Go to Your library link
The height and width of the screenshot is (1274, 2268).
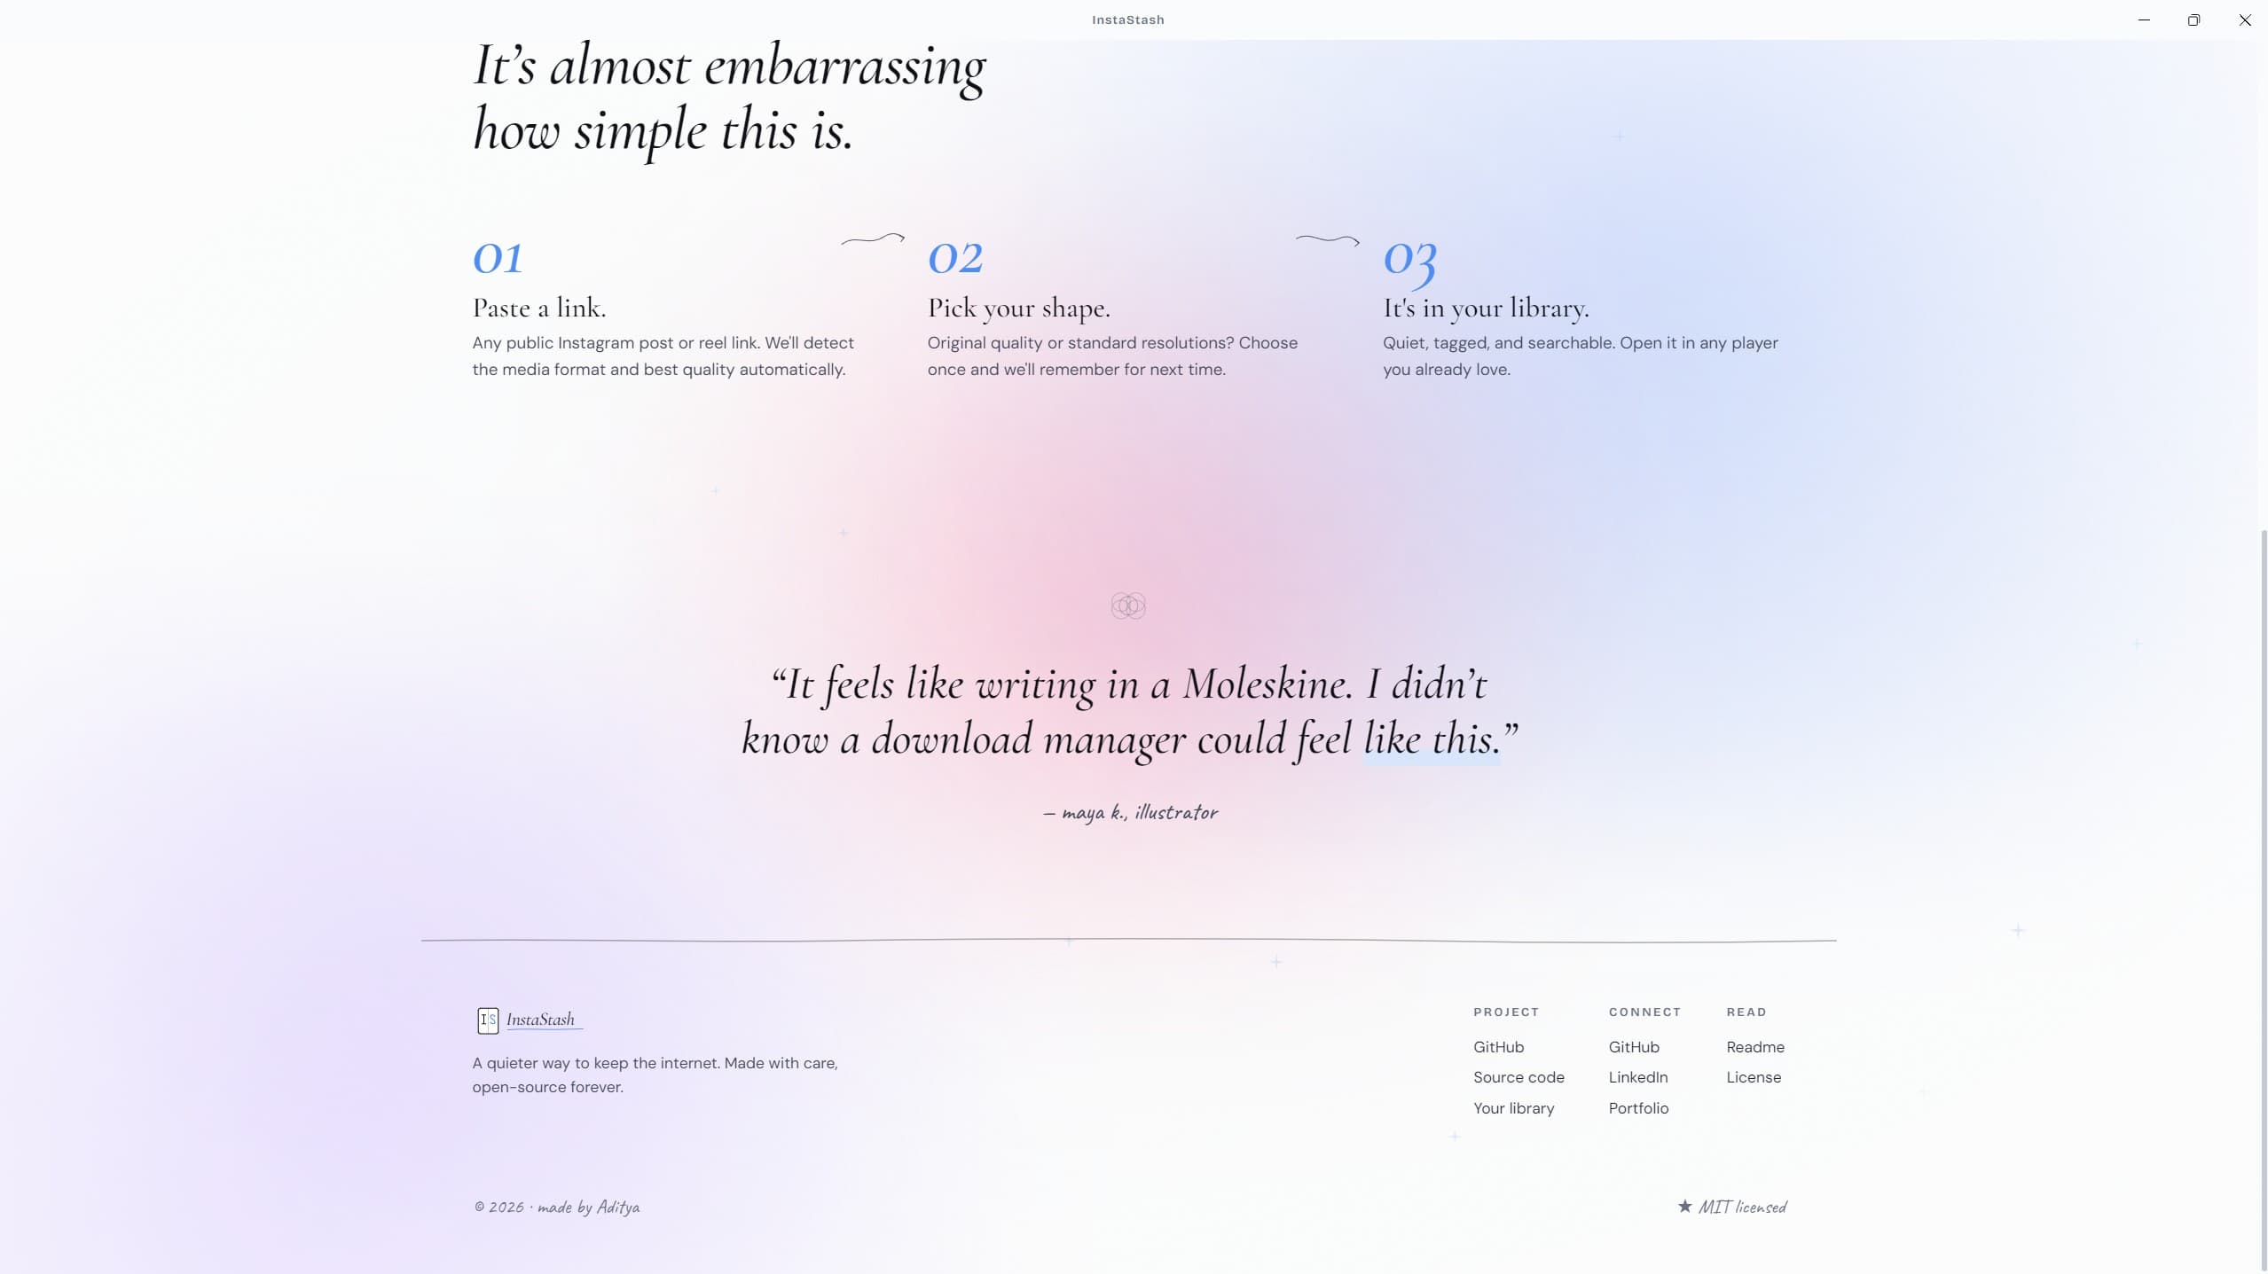click(1513, 1108)
